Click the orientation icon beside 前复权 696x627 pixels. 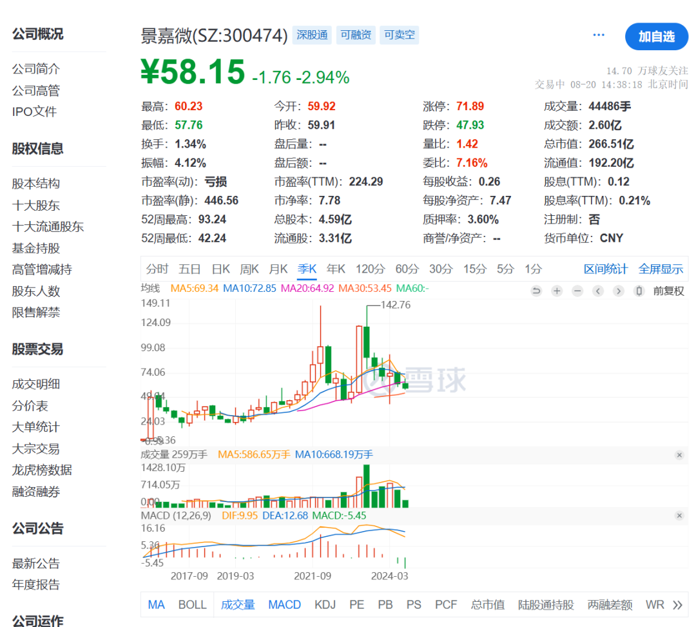point(639,291)
